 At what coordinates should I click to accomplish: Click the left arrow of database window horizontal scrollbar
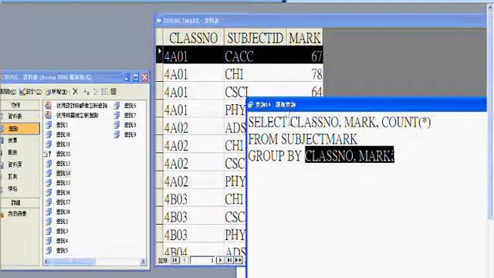point(47,261)
